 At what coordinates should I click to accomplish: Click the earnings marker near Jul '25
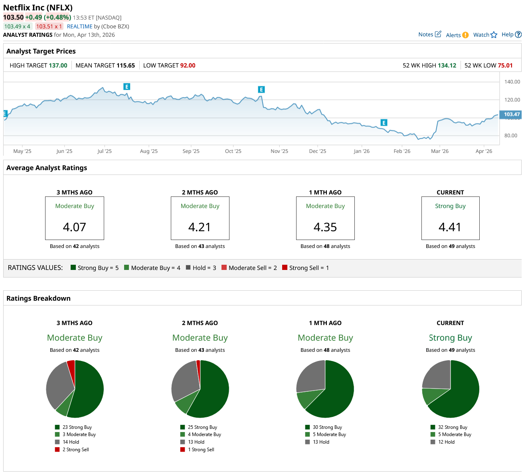tap(127, 87)
